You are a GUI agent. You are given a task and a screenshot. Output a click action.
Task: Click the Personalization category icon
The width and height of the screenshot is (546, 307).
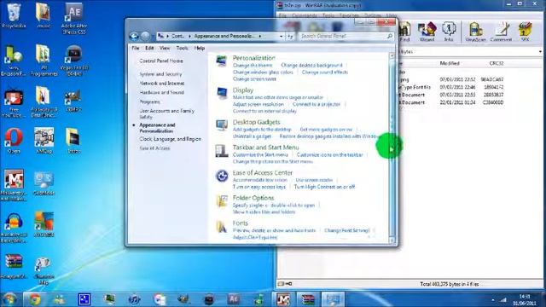tap(222, 61)
